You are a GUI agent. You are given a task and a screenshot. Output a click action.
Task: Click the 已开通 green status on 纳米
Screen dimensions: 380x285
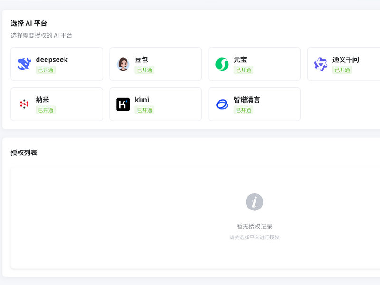pos(46,109)
